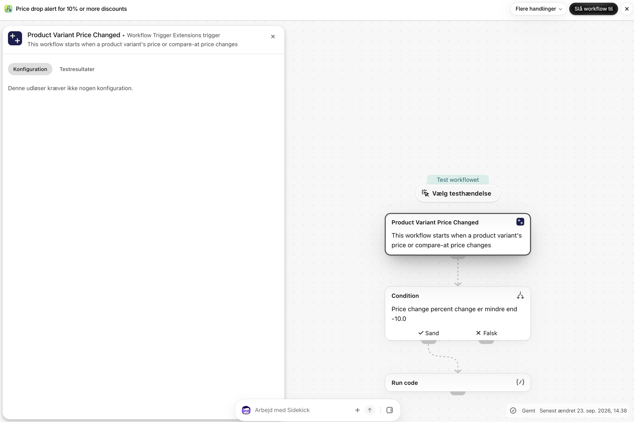
Task: Click the plus icon in Sidekick bar
Action: point(357,410)
